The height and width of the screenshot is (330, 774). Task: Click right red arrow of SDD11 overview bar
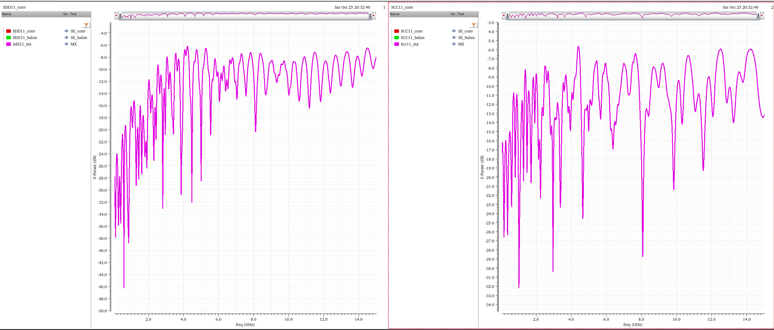374,15
